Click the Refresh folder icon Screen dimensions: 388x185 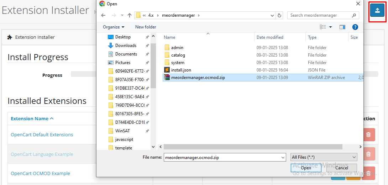(279, 15)
